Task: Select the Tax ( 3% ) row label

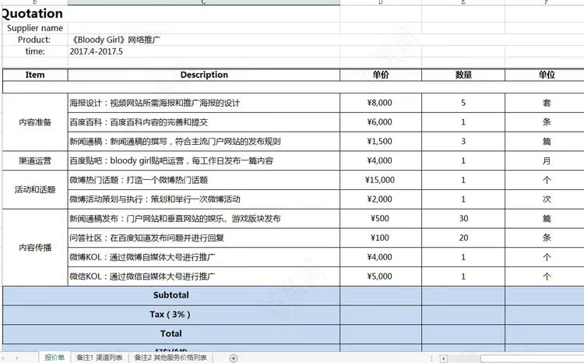Action: (x=171, y=315)
